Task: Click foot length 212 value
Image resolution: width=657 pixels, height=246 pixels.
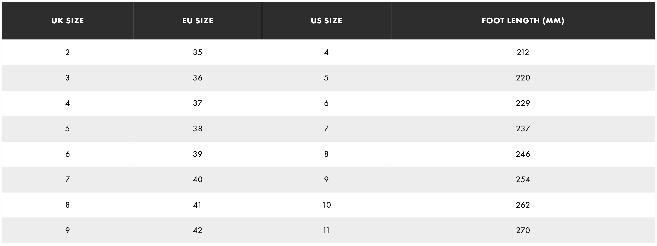Action: pyautogui.click(x=523, y=52)
